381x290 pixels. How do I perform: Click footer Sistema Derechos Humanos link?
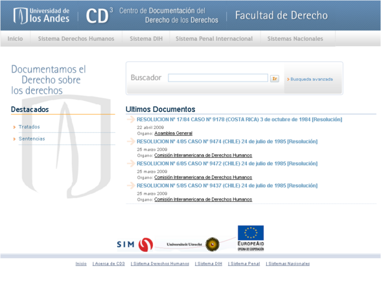[160, 263]
